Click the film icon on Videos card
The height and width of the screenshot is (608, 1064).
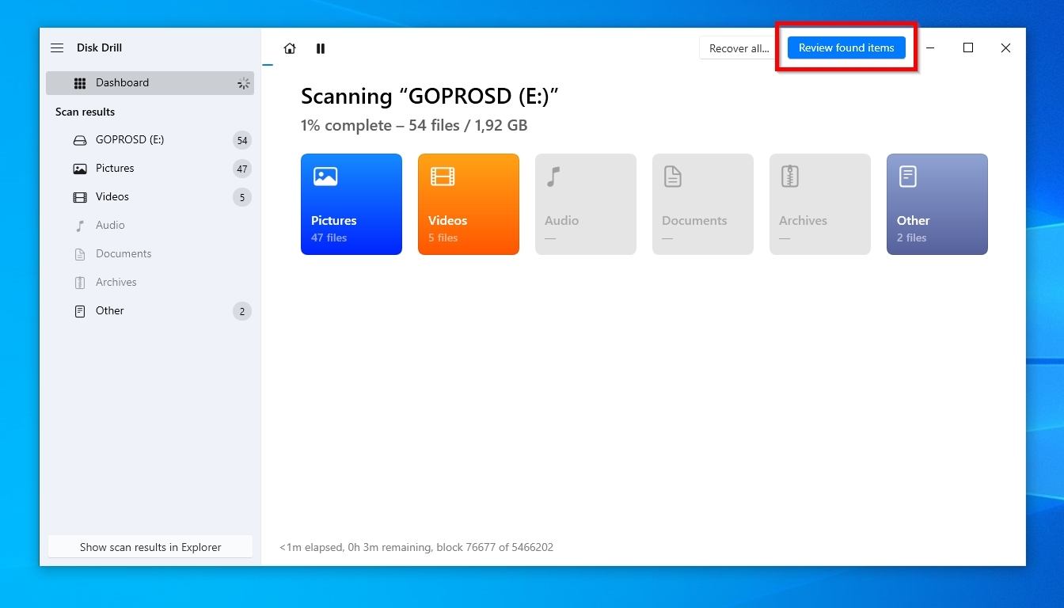click(x=443, y=177)
